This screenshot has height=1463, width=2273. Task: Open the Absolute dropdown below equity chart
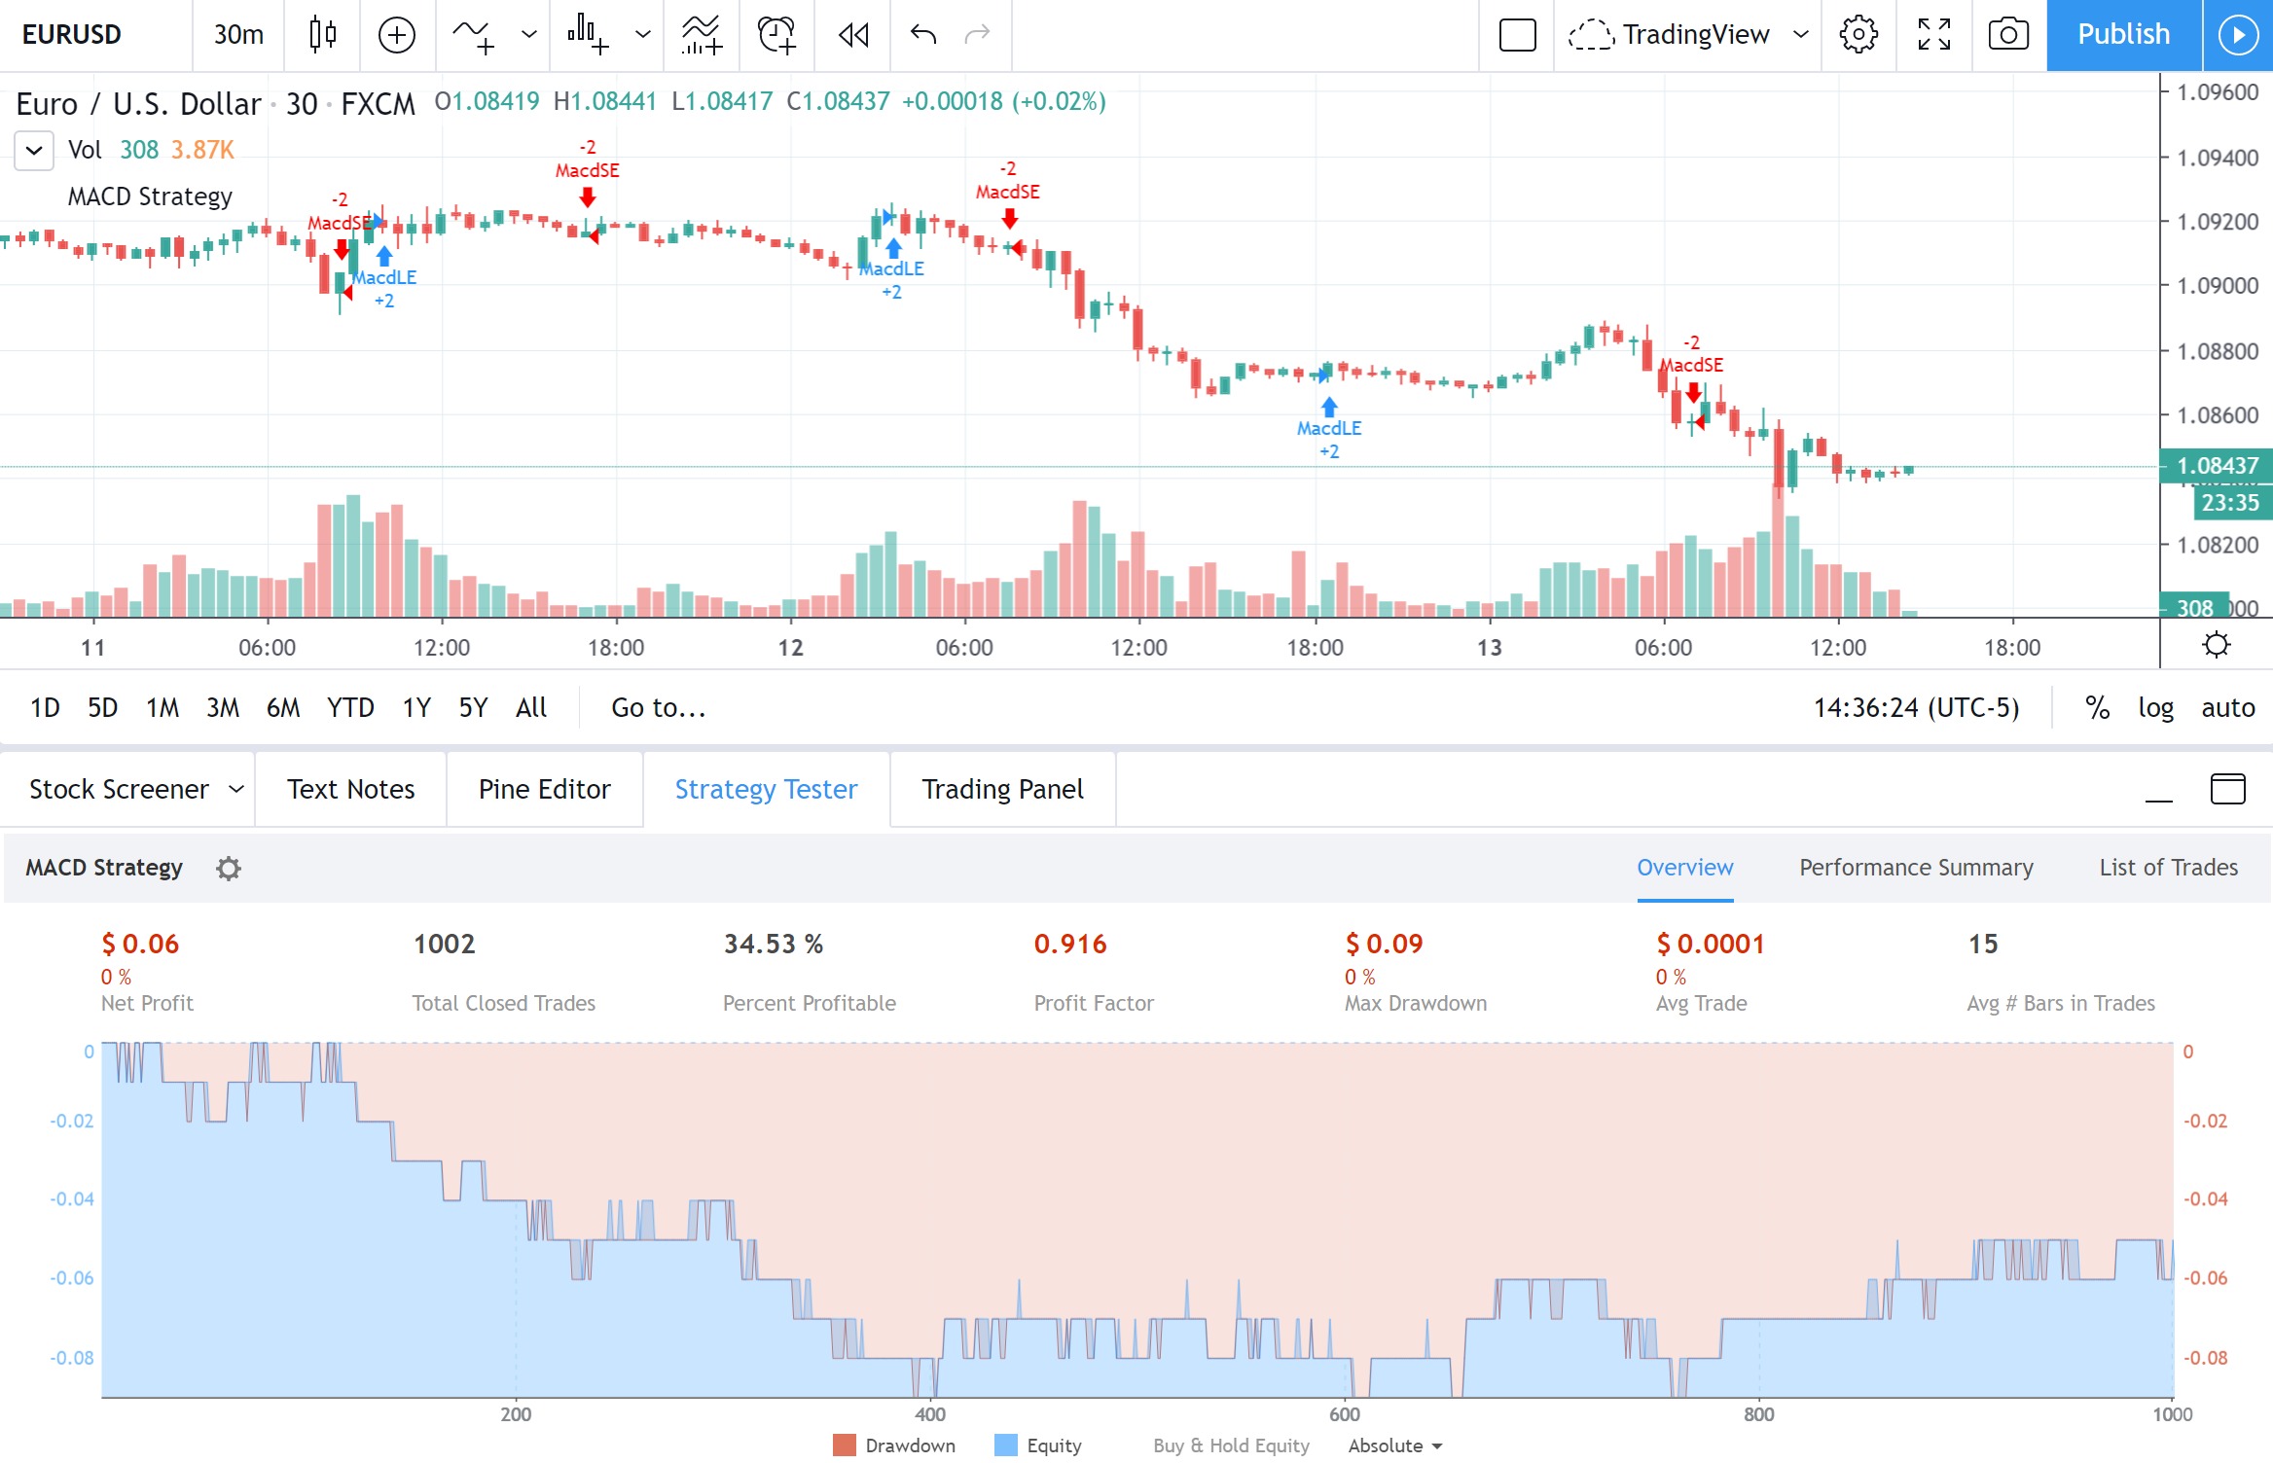click(1394, 1445)
